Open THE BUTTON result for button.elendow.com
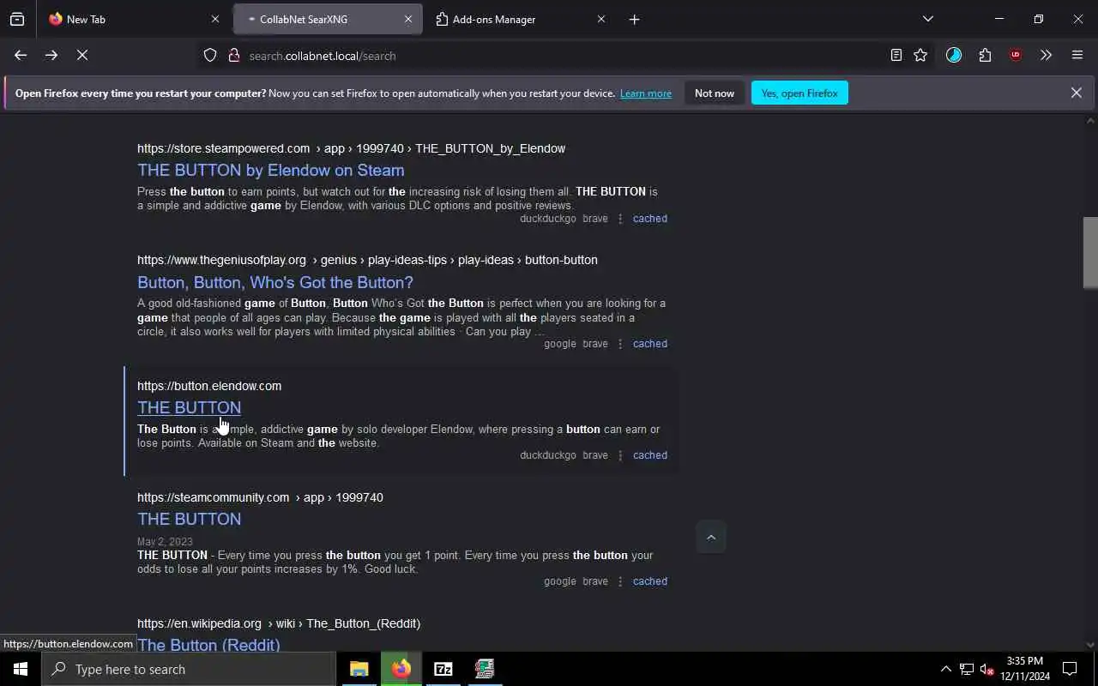The width and height of the screenshot is (1098, 686). (x=189, y=407)
